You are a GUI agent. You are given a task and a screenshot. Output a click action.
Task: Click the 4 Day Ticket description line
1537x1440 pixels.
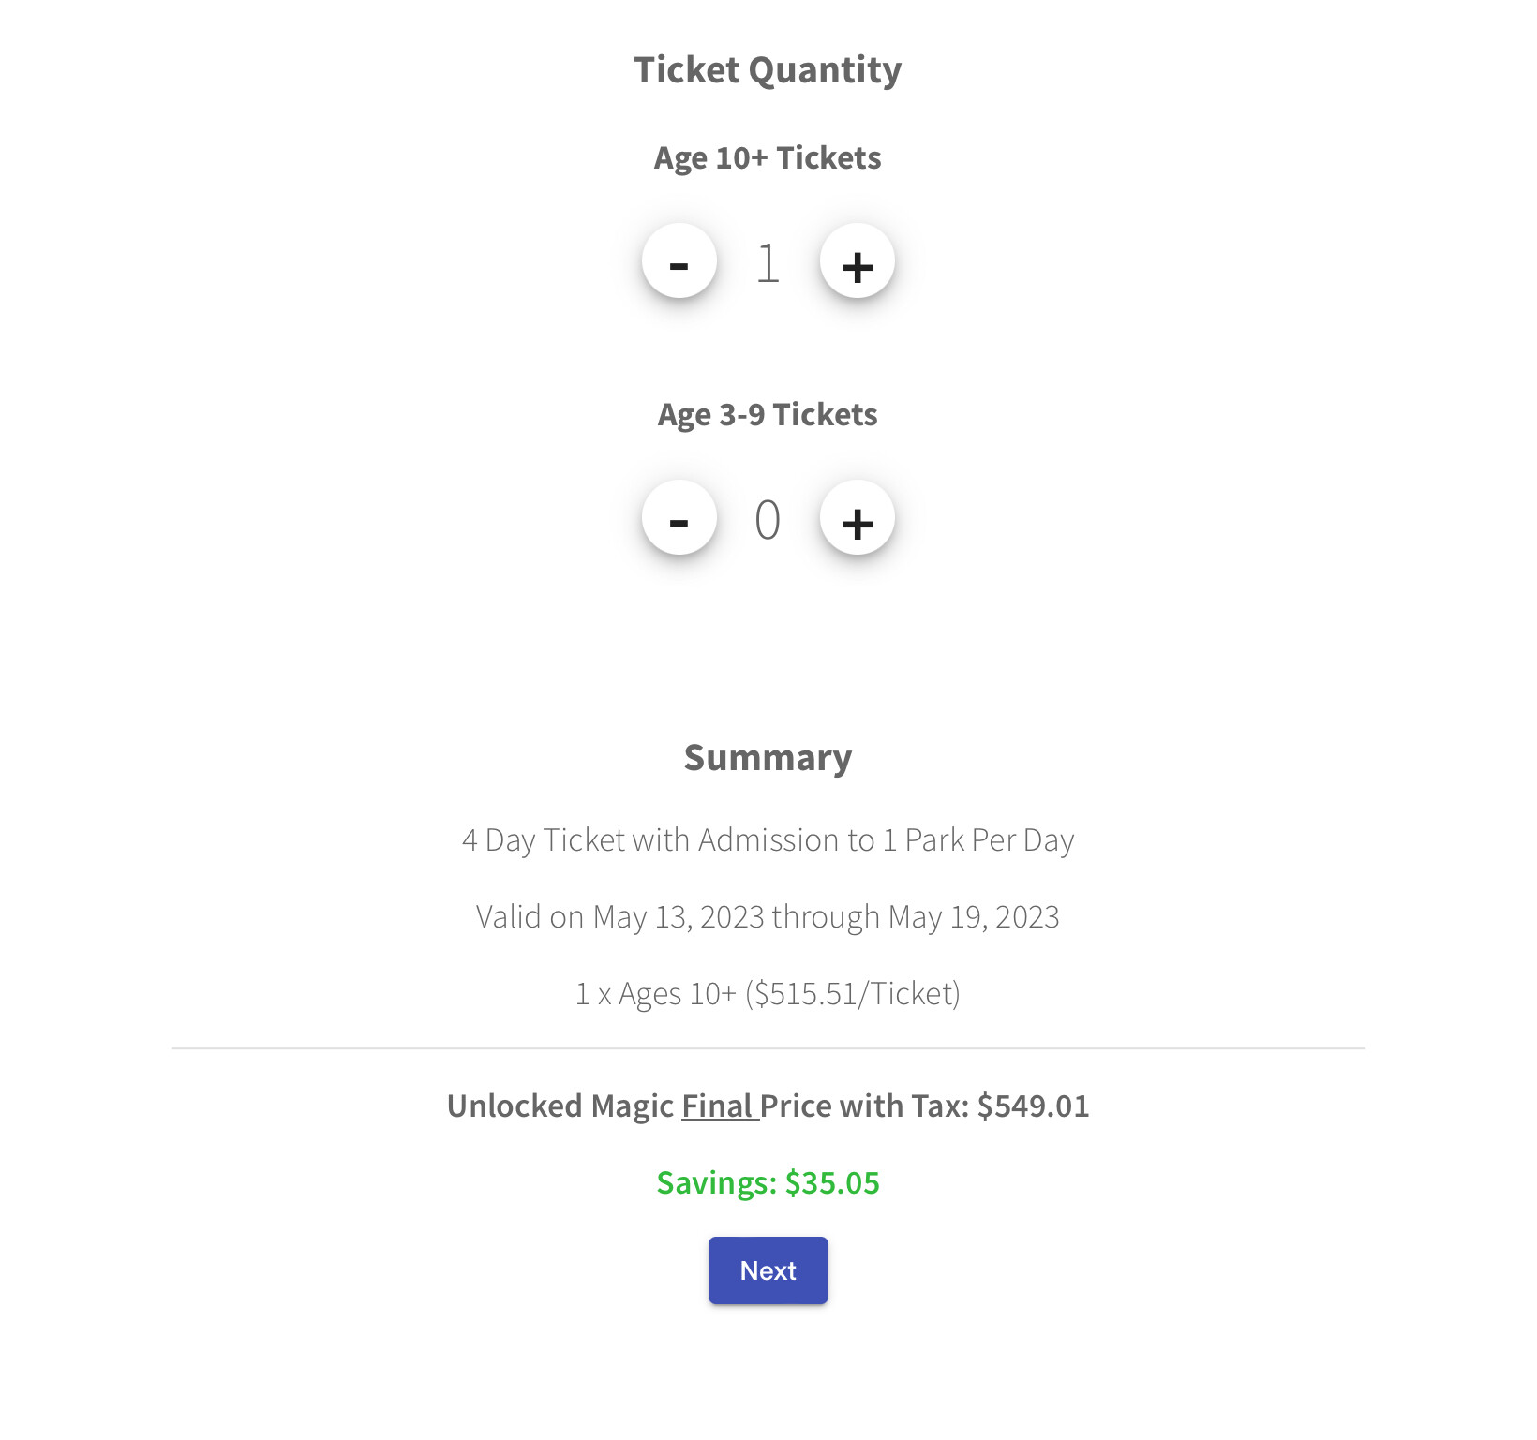pos(768,840)
